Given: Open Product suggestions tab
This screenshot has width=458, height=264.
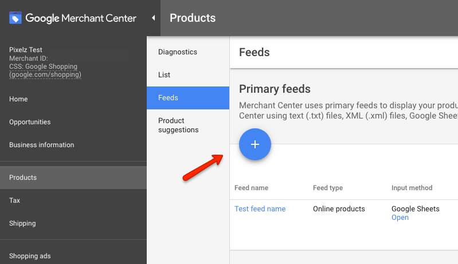Looking at the screenshot, I should coord(178,125).
